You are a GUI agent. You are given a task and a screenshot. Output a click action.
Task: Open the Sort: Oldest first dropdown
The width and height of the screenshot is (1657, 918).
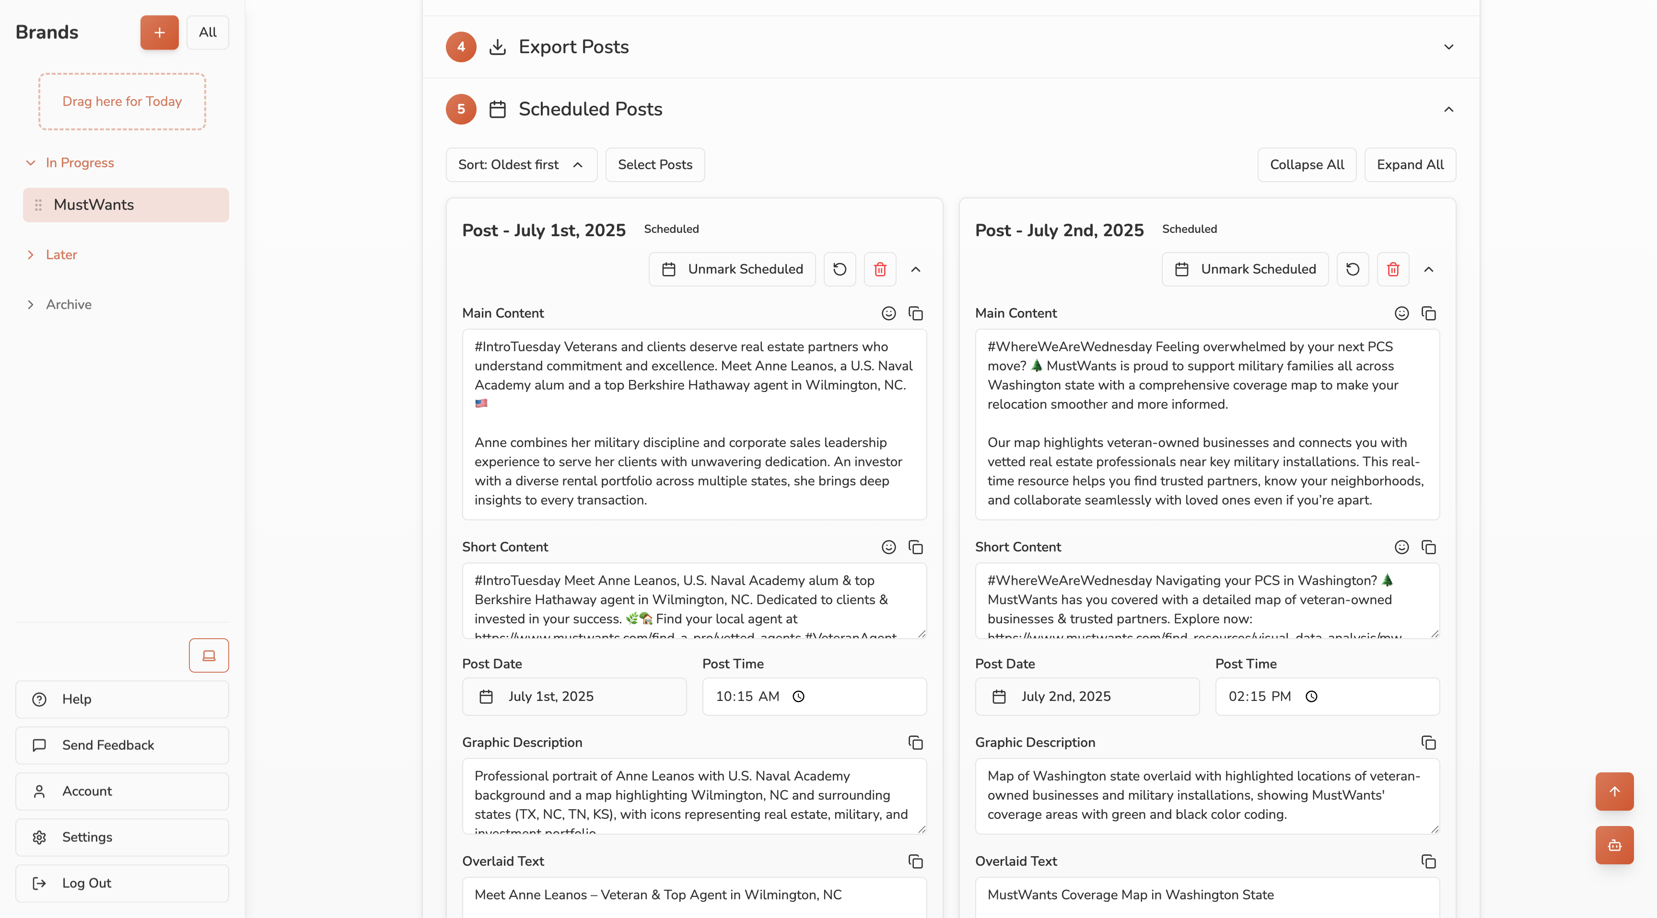[x=522, y=164]
